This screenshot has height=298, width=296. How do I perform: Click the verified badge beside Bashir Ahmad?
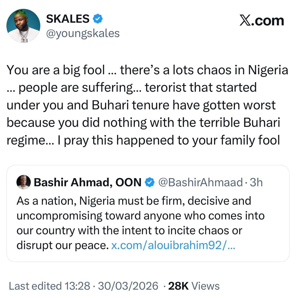pyautogui.click(x=150, y=182)
